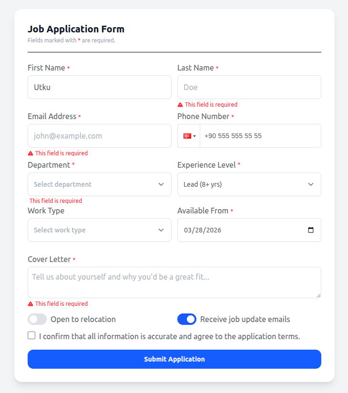Click the Work Type dropdown chevron

click(161, 230)
